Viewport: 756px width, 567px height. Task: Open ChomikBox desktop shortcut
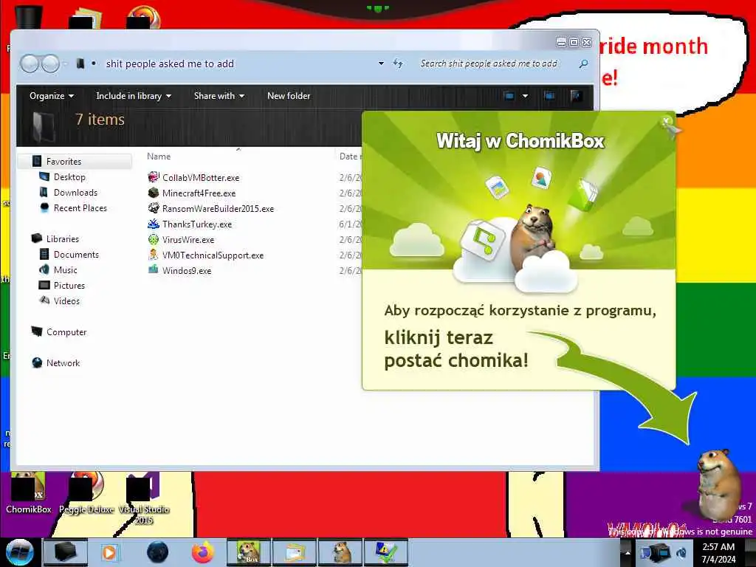click(x=28, y=492)
